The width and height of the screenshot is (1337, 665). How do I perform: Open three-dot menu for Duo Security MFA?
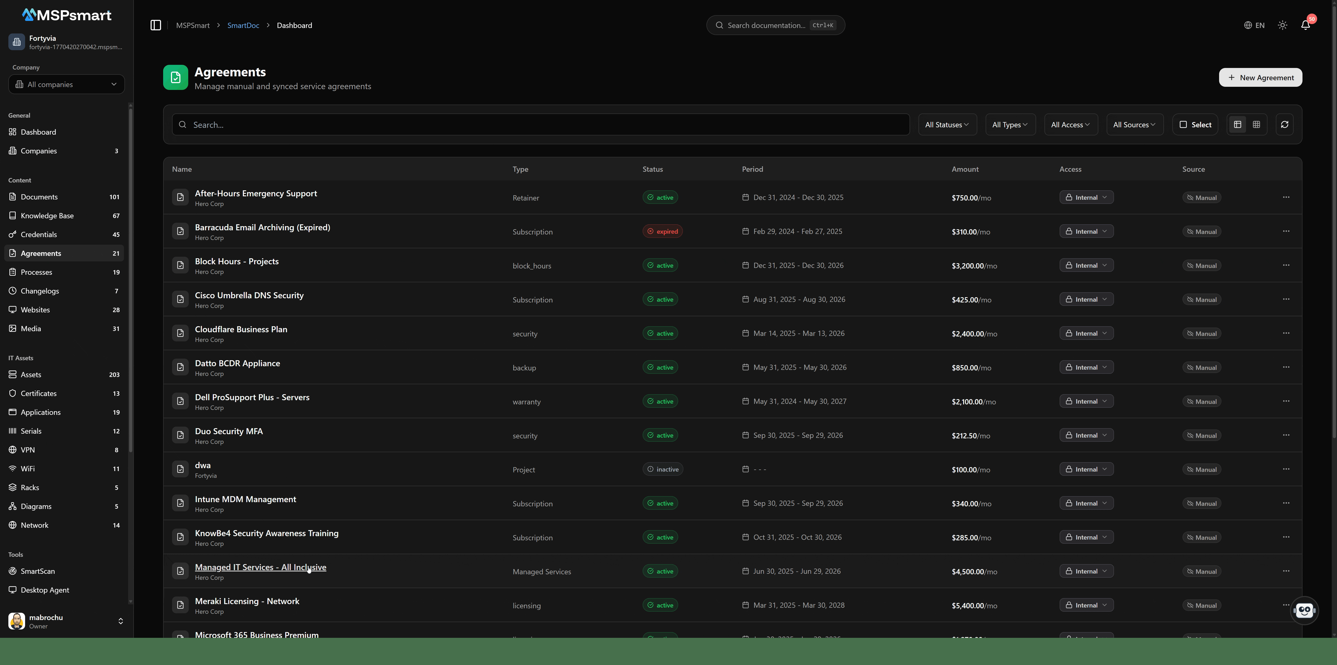pyautogui.click(x=1286, y=435)
